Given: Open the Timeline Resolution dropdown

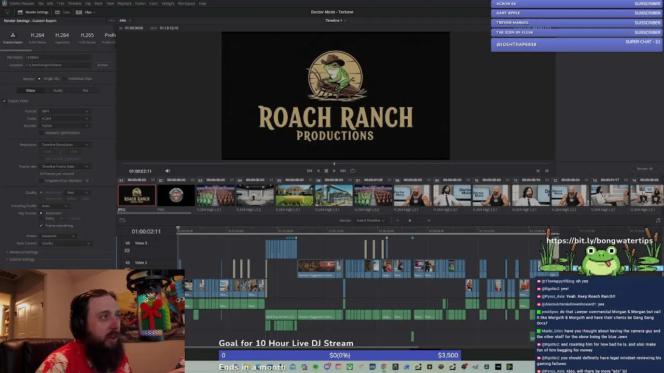Looking at the screenshot, I should pyautogui.click(x=65, y=145).
